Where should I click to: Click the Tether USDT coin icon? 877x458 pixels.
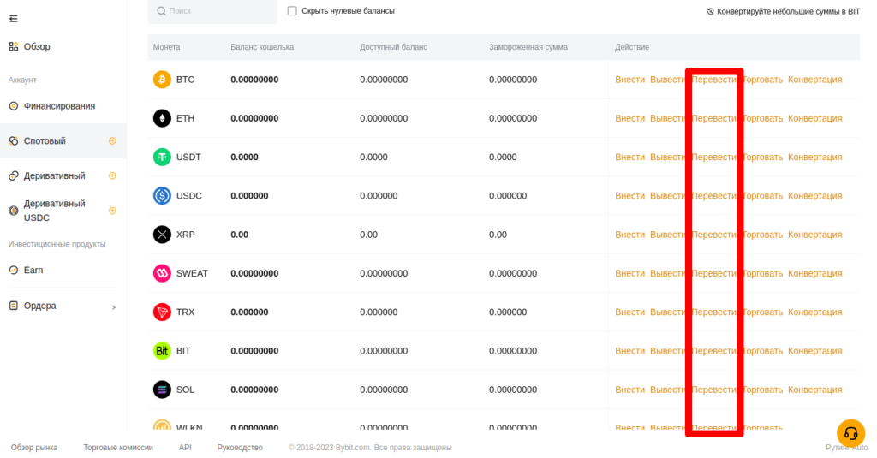click(162, 158)
